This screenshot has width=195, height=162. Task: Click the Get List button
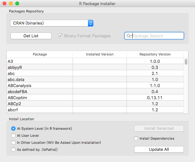click(31, 36)
